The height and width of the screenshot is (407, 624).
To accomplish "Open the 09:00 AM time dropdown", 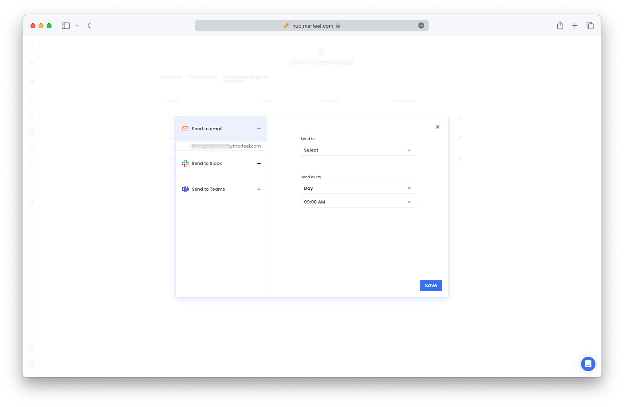I will pos(357,202).
